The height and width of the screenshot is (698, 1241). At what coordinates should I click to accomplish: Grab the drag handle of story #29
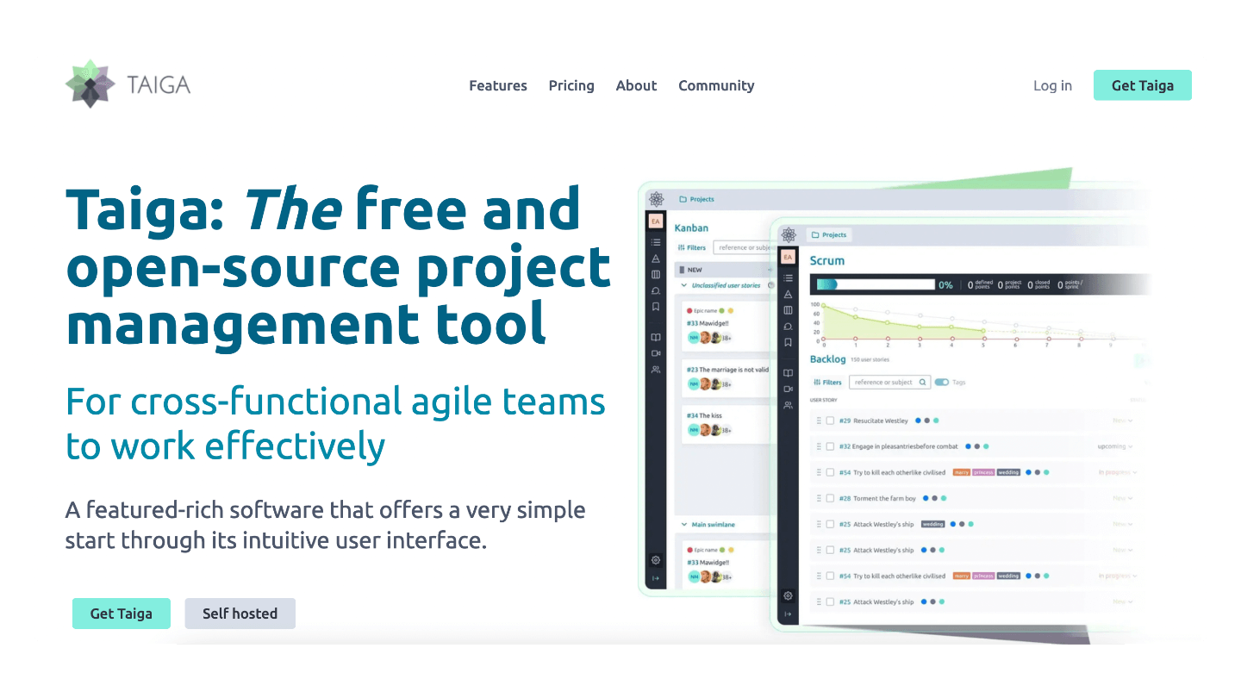tap(819, 421)
